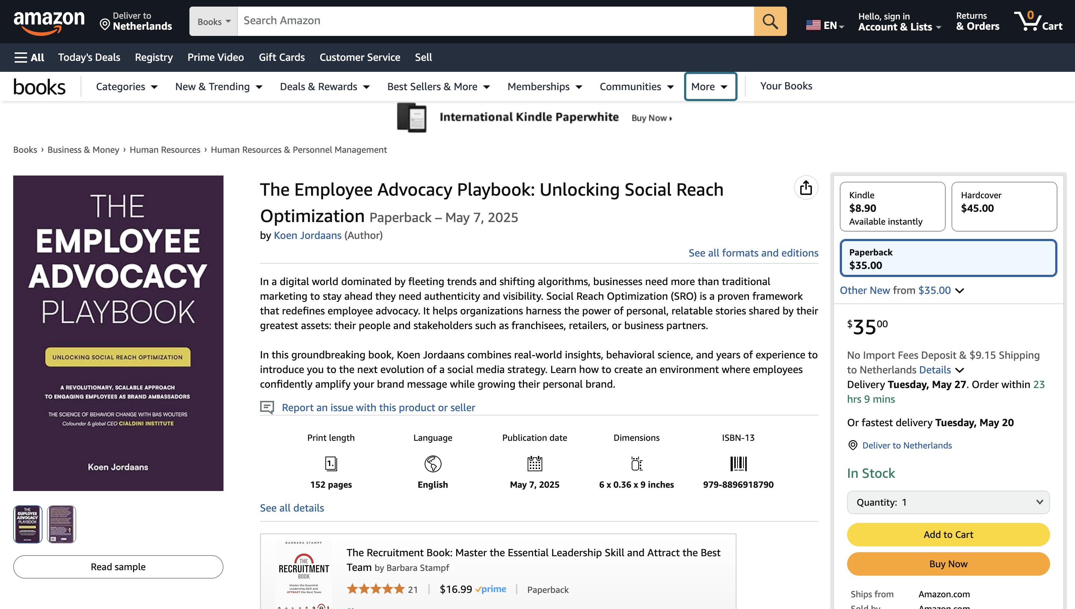Select the Hardcover format option
Screen dimensions: 1075x609
coord(1004,207)
